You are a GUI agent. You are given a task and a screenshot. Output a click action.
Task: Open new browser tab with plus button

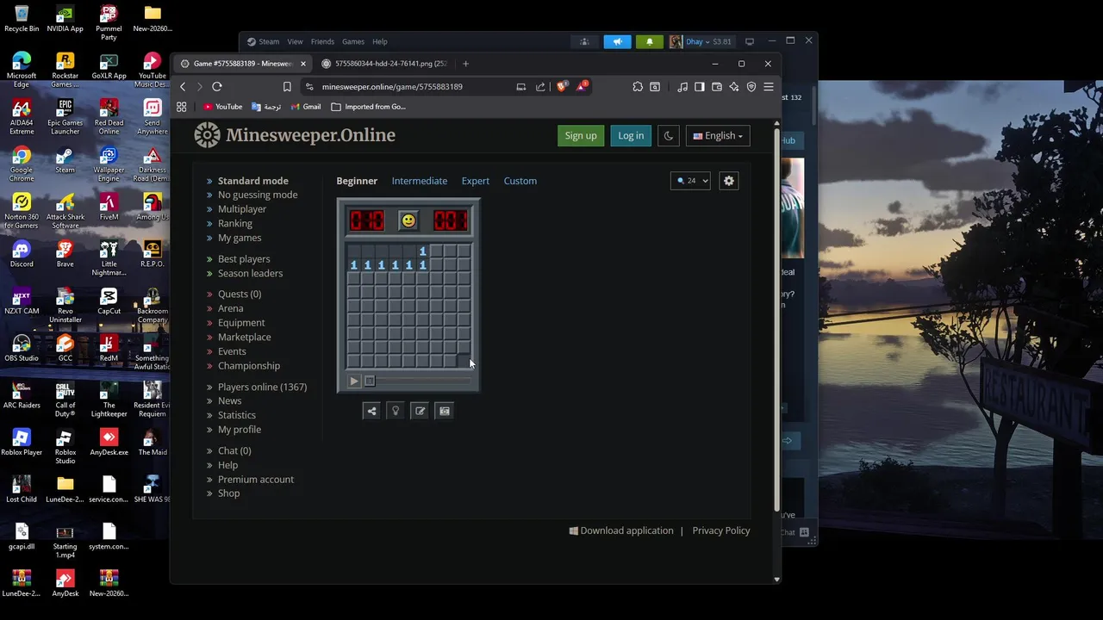tap(465, 64)
